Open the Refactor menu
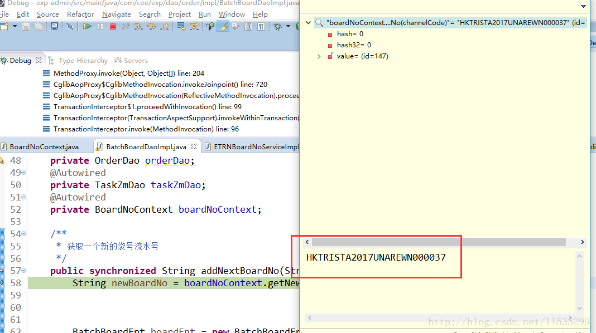This screenshot has width=596, height=333. 80,14
